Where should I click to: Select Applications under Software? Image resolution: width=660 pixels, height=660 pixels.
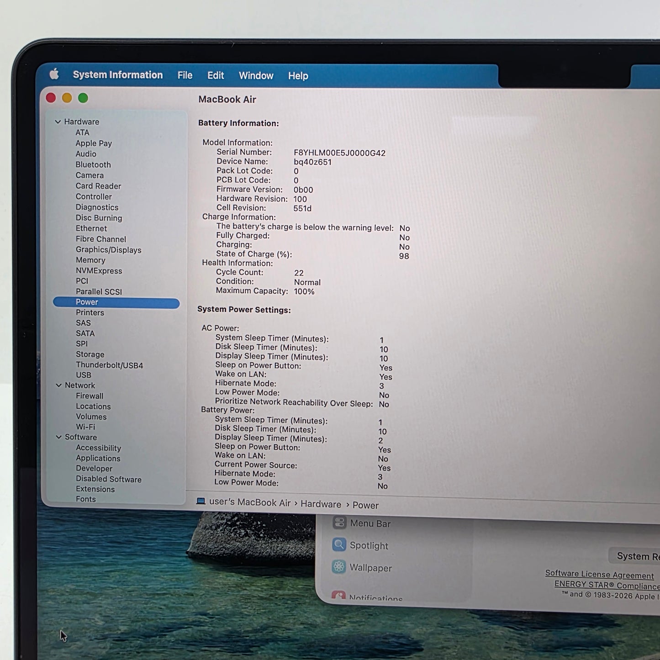click(x=98, y=458)
